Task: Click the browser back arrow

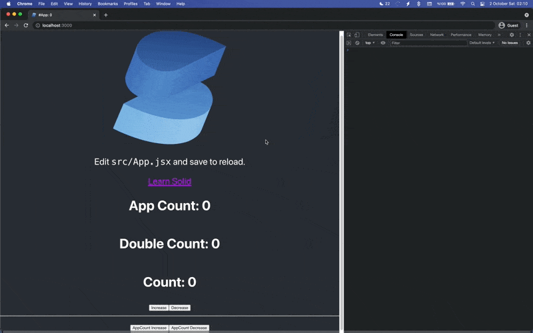Action: coord(7,25)
